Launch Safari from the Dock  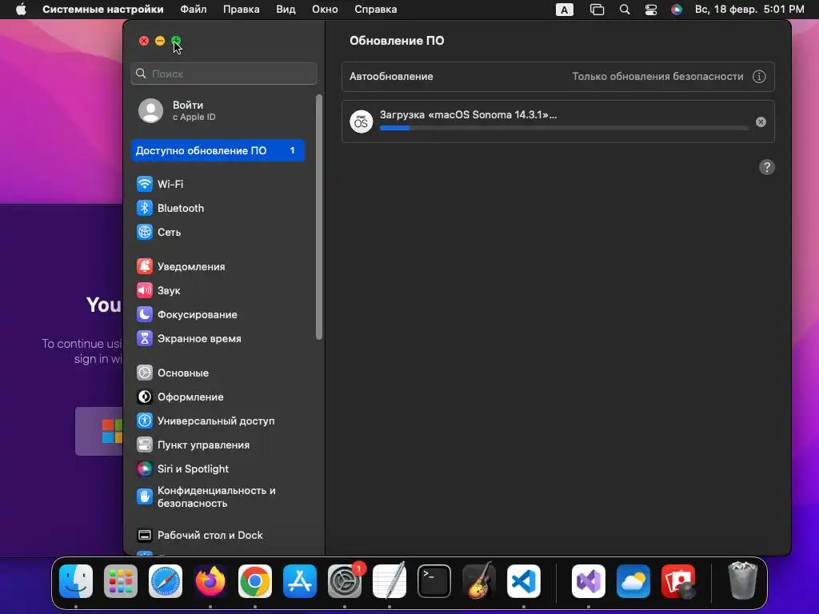click(166, 580)
